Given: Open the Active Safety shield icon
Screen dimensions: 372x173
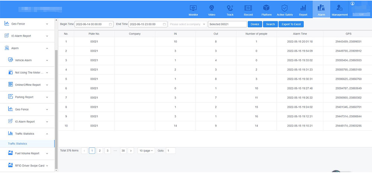Looking at the screenshot, I should 285,8.
